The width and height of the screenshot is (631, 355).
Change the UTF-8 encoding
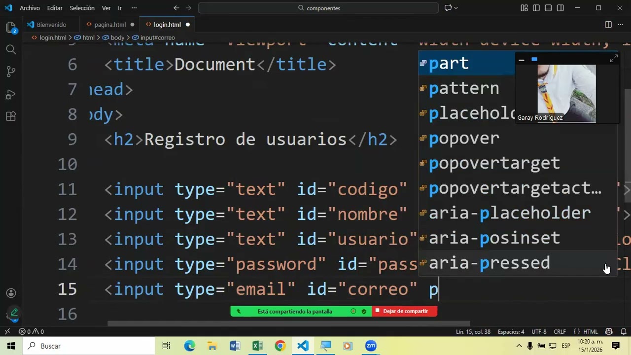point(539,332)
